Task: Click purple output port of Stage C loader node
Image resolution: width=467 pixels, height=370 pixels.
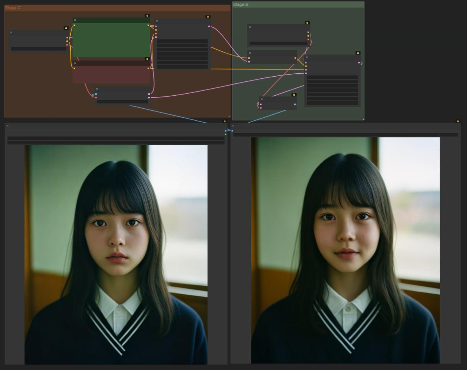Action: (67, 38)
